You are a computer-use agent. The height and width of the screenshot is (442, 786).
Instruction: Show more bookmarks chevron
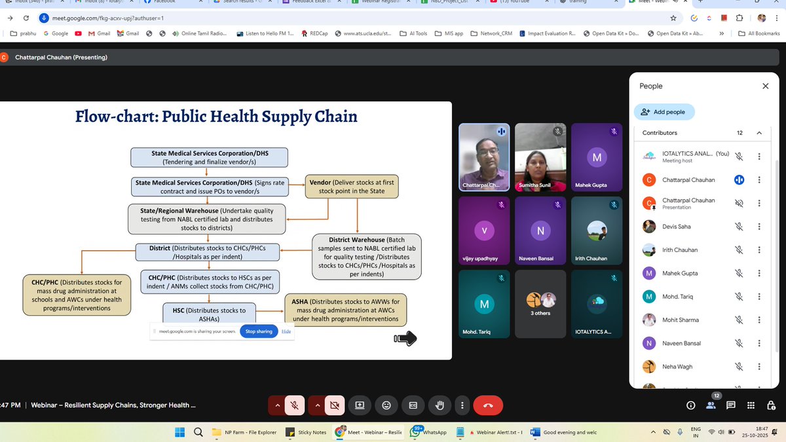coord(721,33)
